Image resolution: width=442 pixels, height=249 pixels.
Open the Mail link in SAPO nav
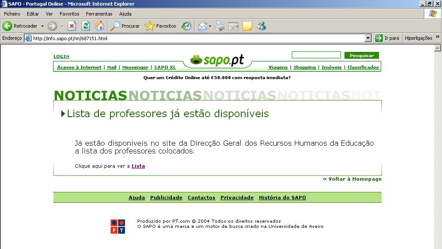point(112,67)
